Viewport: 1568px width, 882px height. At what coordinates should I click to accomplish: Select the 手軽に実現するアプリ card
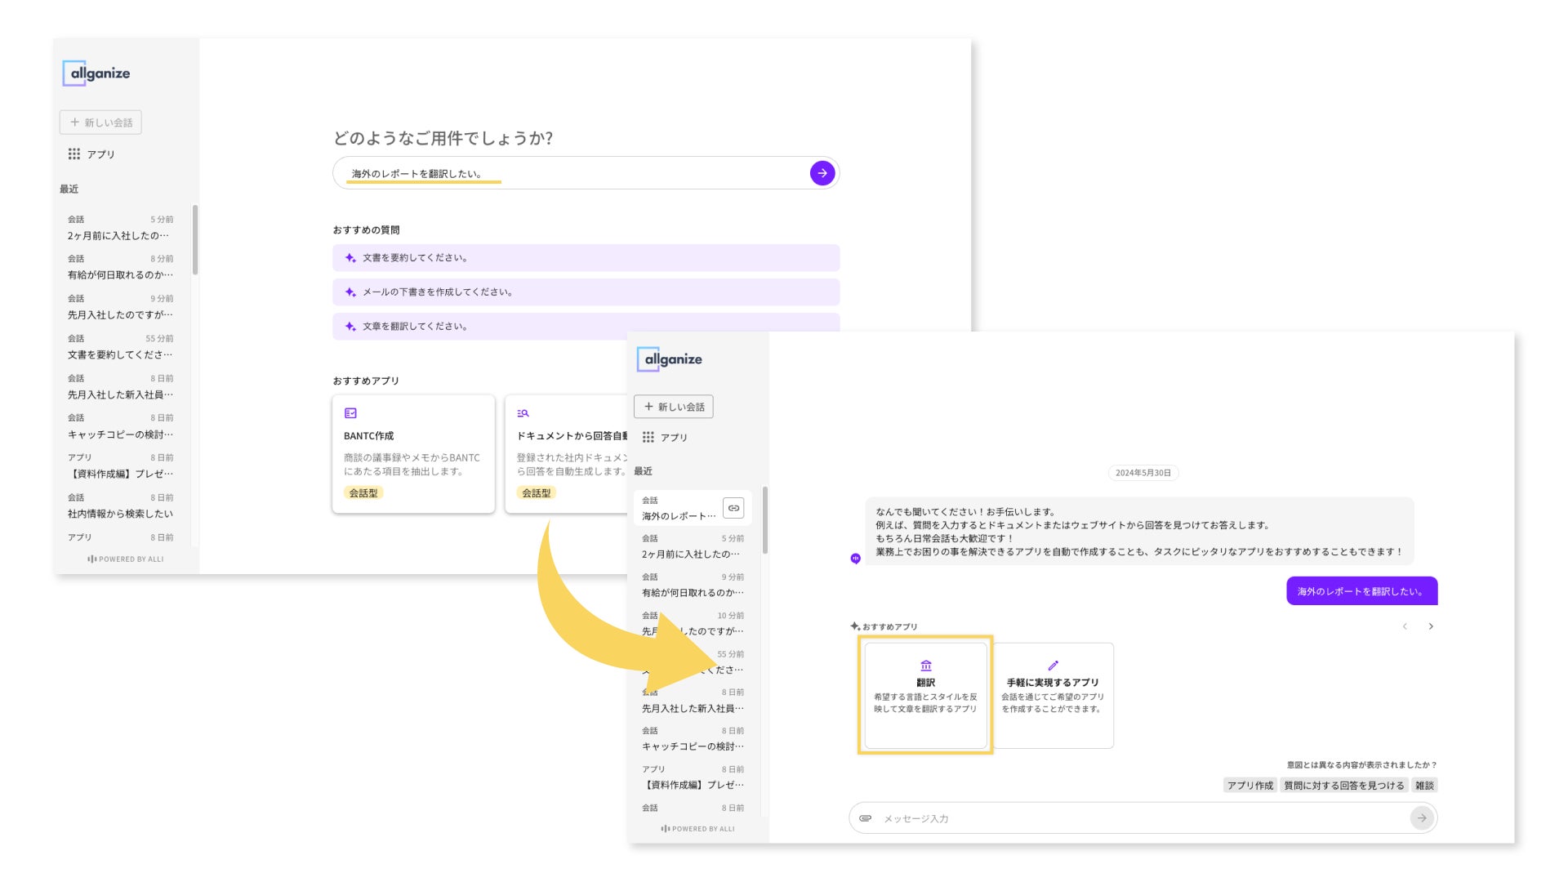1052,694
